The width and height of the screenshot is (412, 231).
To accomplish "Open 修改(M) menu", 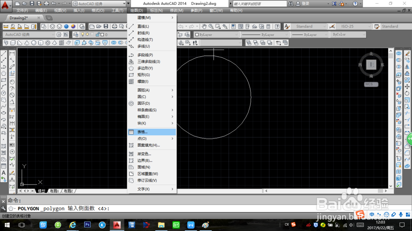I will click(177, 11).
